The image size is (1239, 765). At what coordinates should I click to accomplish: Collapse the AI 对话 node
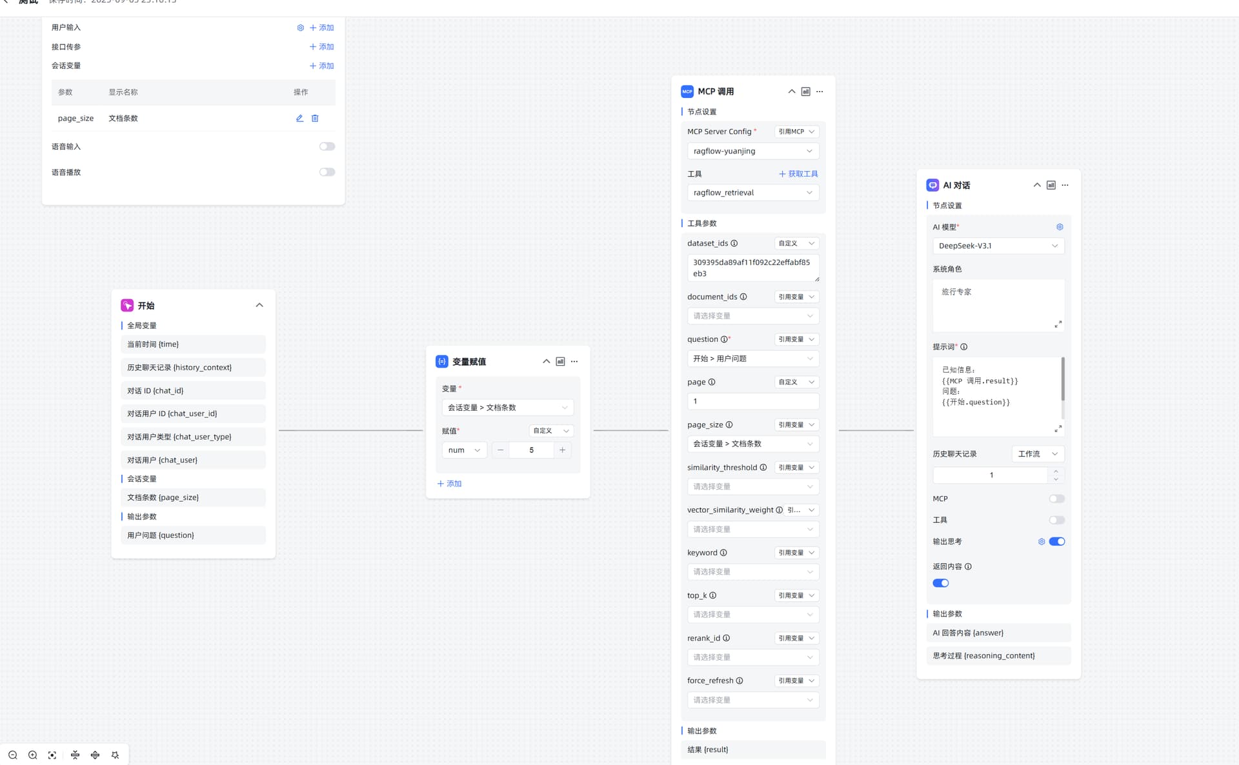click(x=1036, y=185)
